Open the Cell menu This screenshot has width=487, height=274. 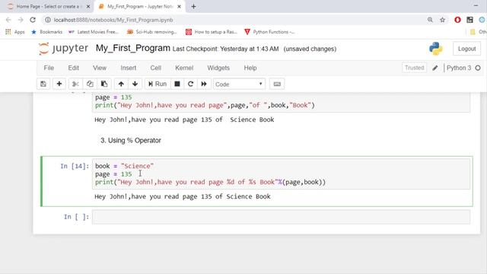pyautogui.click(x=155, y=68)
